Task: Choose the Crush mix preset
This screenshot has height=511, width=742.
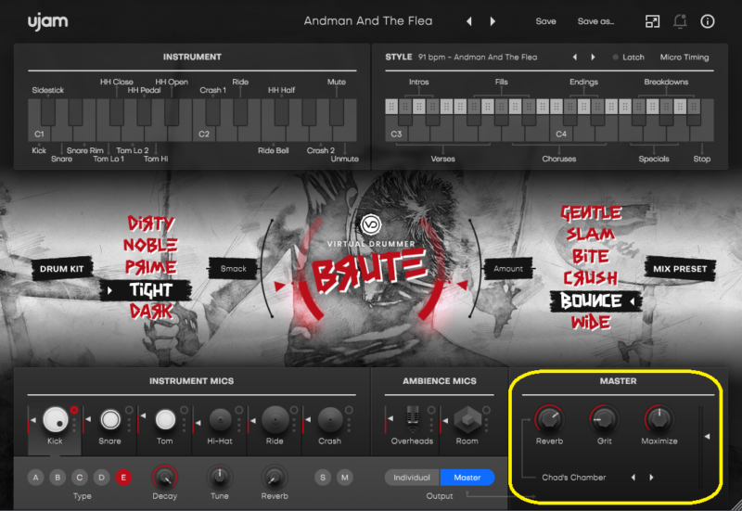Action: (x=591, y=277)
